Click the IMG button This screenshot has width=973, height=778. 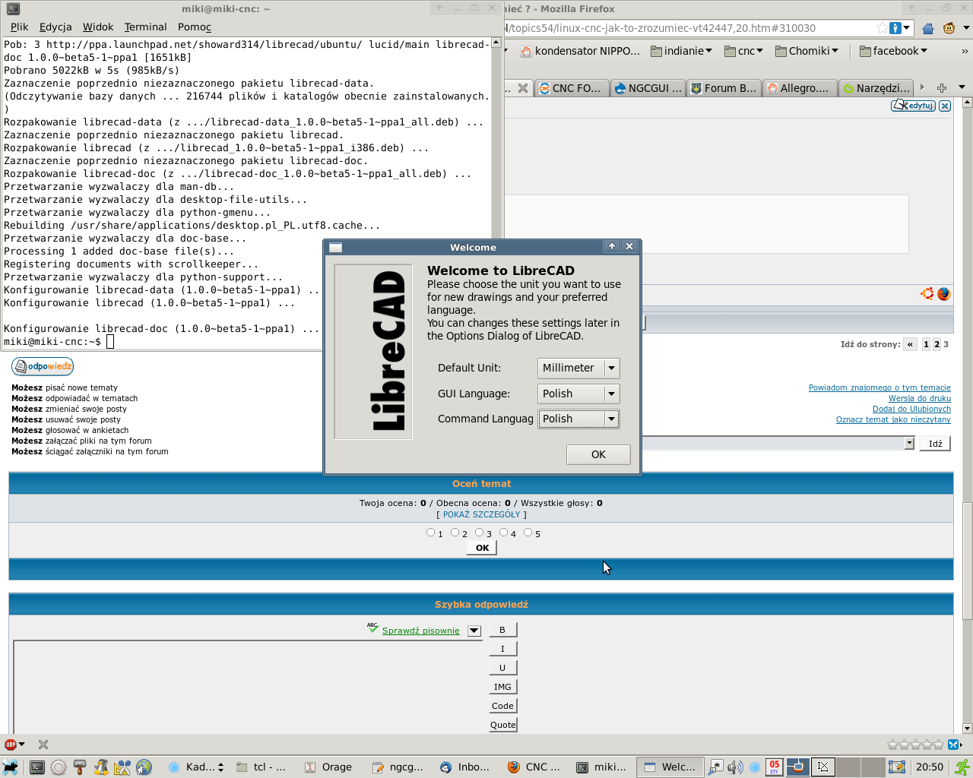pyautogui.click(x=502, y=687)
